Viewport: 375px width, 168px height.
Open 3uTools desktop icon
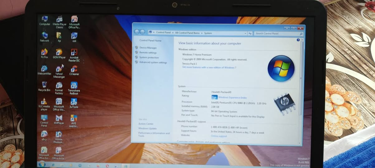[x=74, y=103]
